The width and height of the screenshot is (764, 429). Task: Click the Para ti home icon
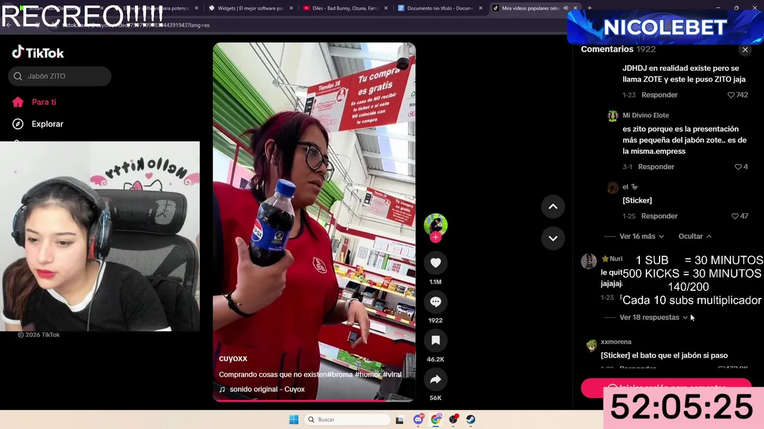click(x=18, y=102)
